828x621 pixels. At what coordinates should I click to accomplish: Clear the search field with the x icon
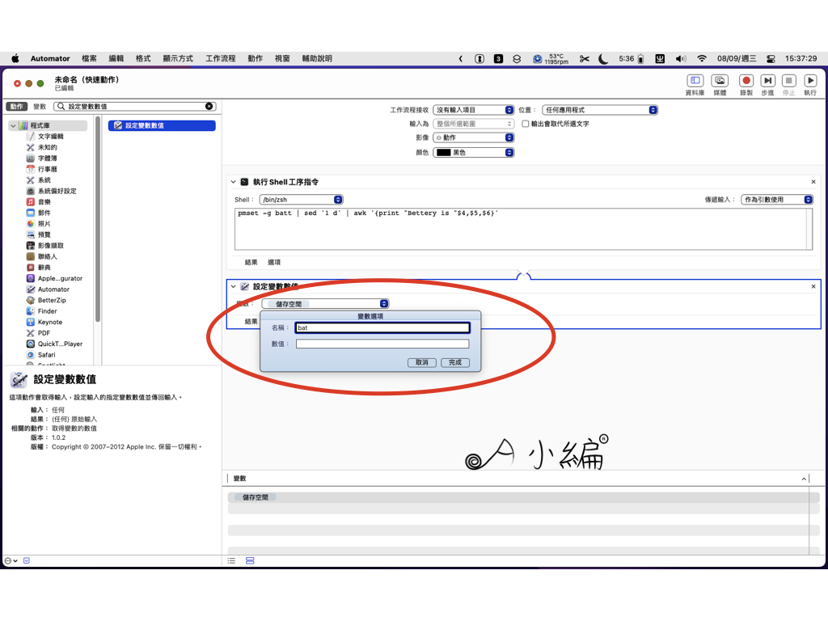[209, 106]
